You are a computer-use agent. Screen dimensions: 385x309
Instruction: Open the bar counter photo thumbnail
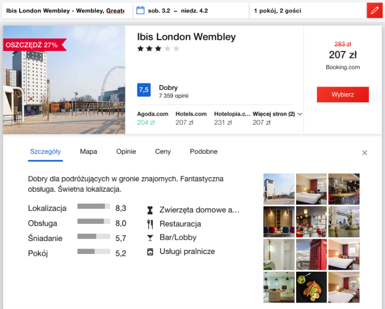(344, 189)
